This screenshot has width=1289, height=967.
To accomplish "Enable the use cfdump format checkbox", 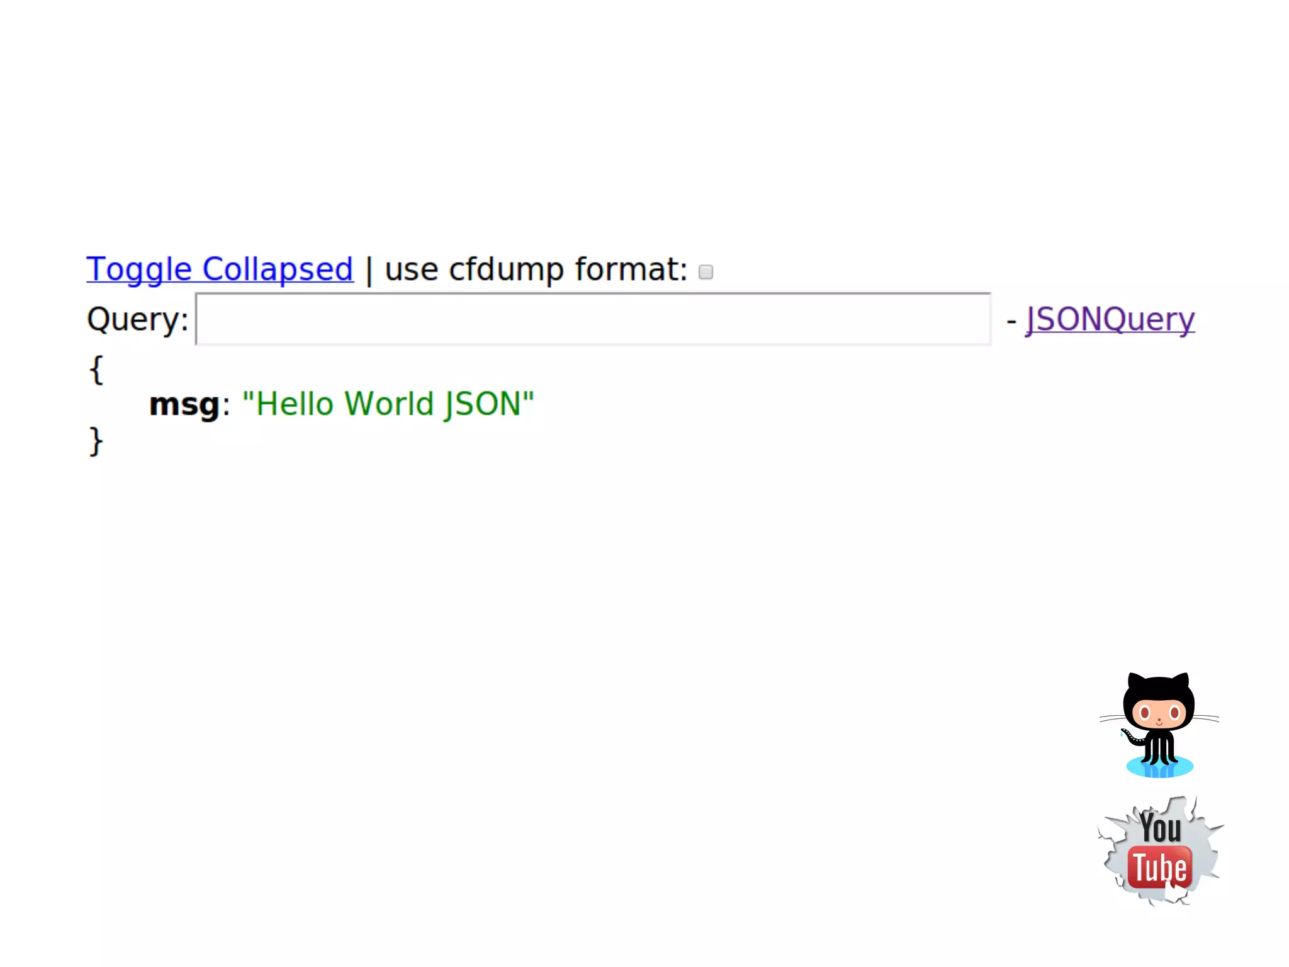I will click(706, 271).
